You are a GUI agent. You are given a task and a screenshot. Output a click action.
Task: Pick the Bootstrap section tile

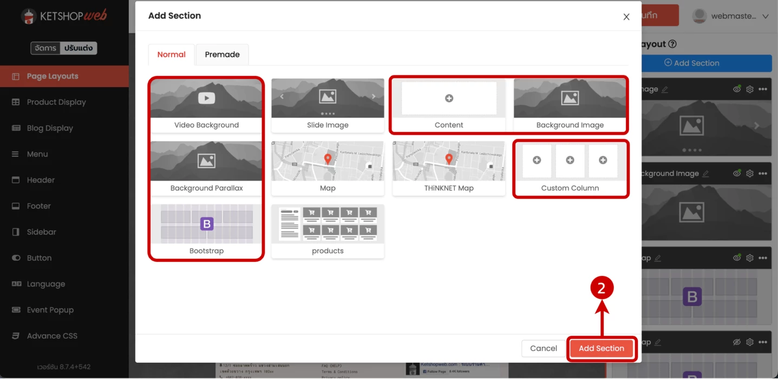(206, 231)
